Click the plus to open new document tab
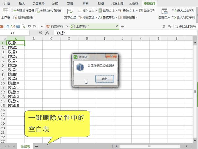The height and width of the screenshot is (149, 198). [x=123, y=26]
